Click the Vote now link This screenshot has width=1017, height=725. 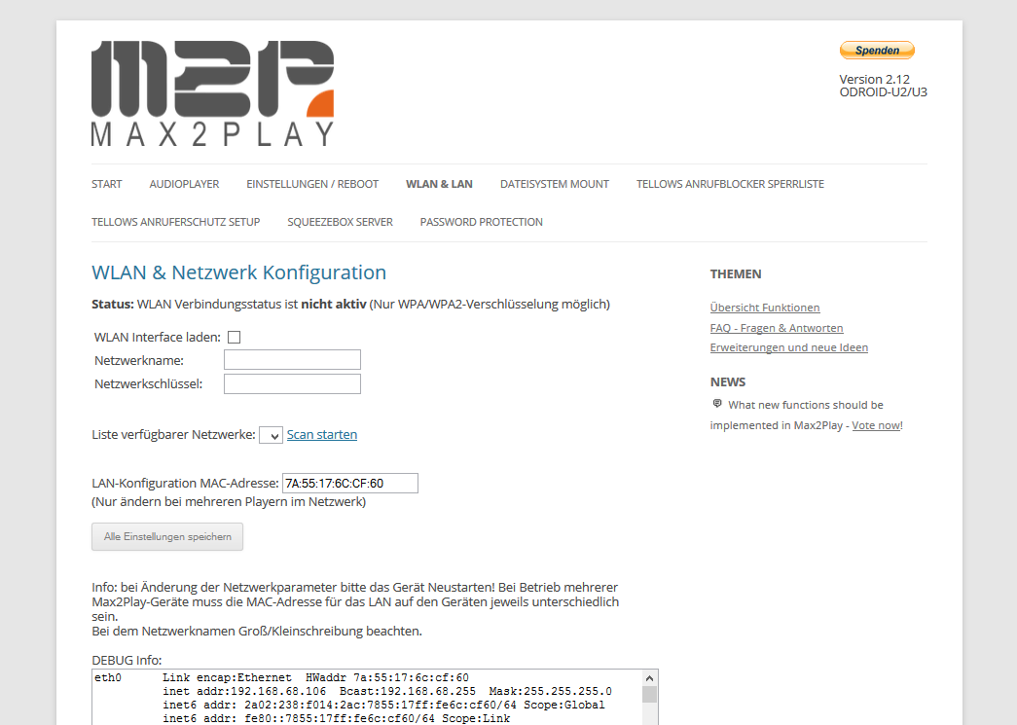coord(876,425)
